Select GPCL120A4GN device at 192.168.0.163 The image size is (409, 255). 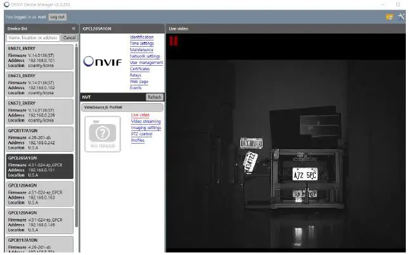40,194
